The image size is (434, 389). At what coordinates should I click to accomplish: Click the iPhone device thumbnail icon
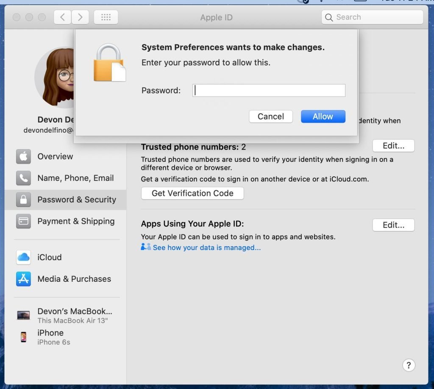24,337
